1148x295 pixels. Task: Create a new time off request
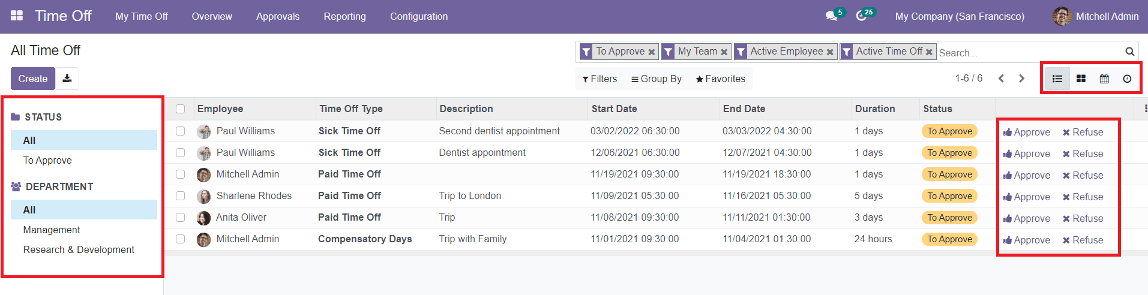(x=33, y=79)
